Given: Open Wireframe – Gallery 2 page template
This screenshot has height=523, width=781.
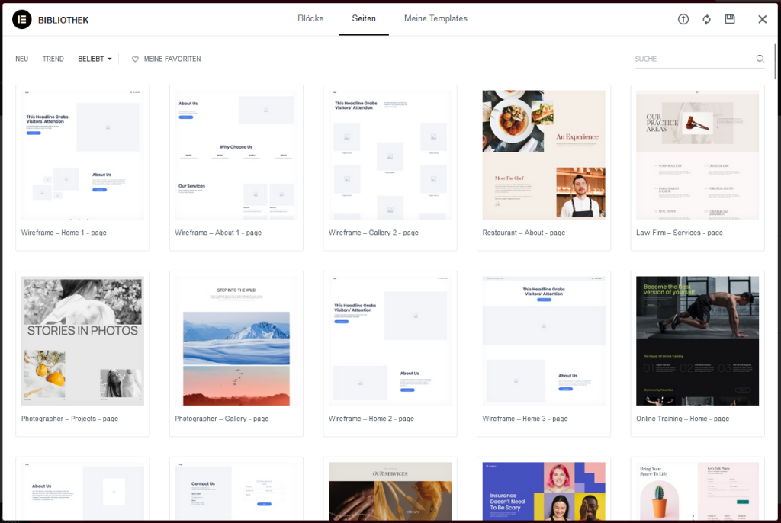Looking at the screenshot, I should (x=390, y=155).
